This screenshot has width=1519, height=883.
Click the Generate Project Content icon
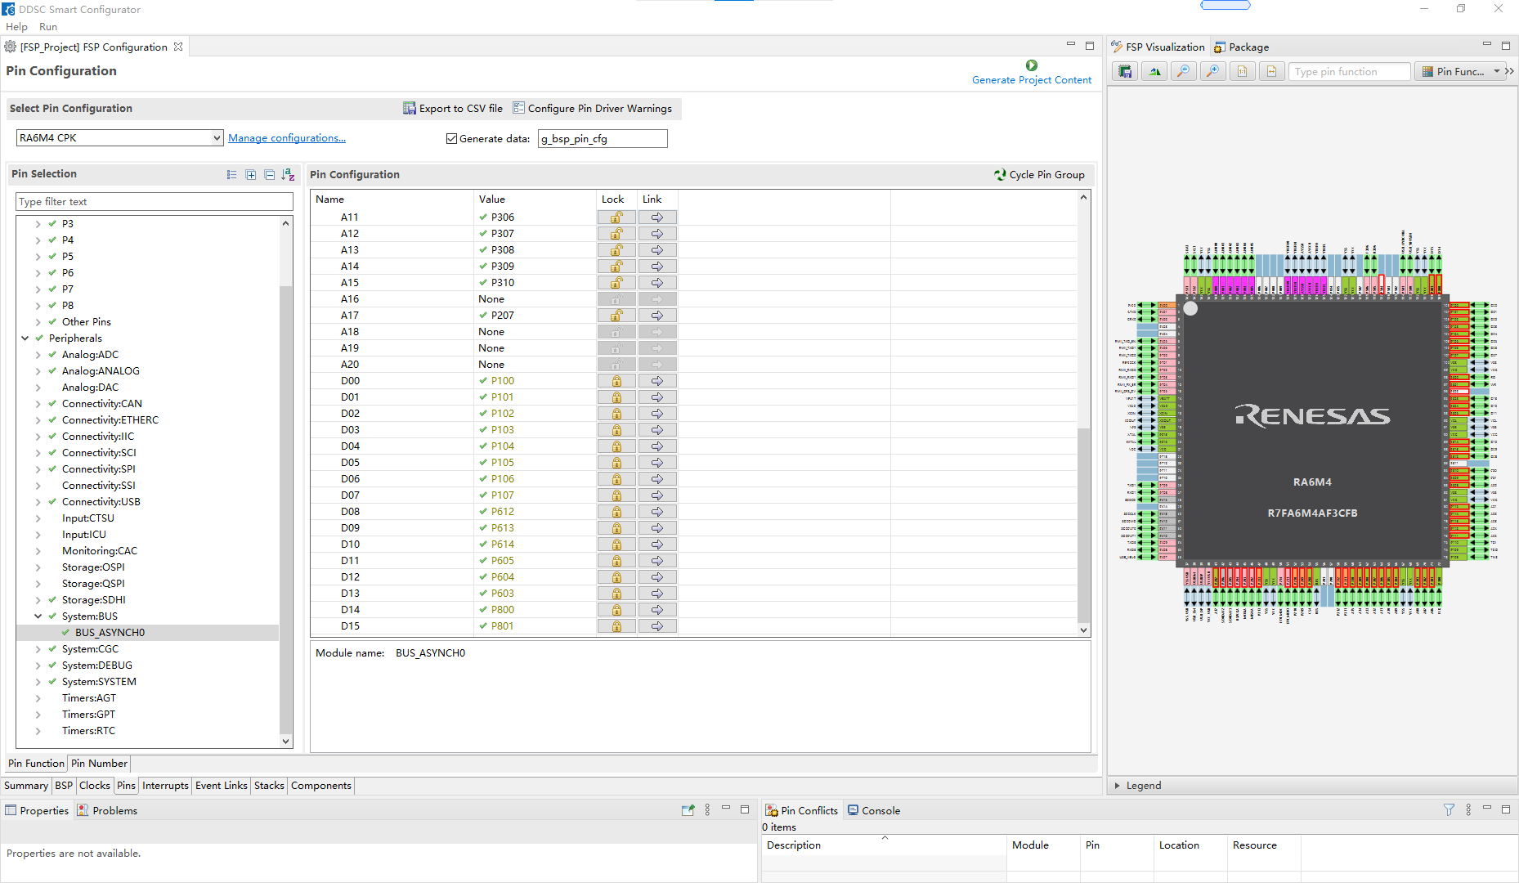(1032, 65)
